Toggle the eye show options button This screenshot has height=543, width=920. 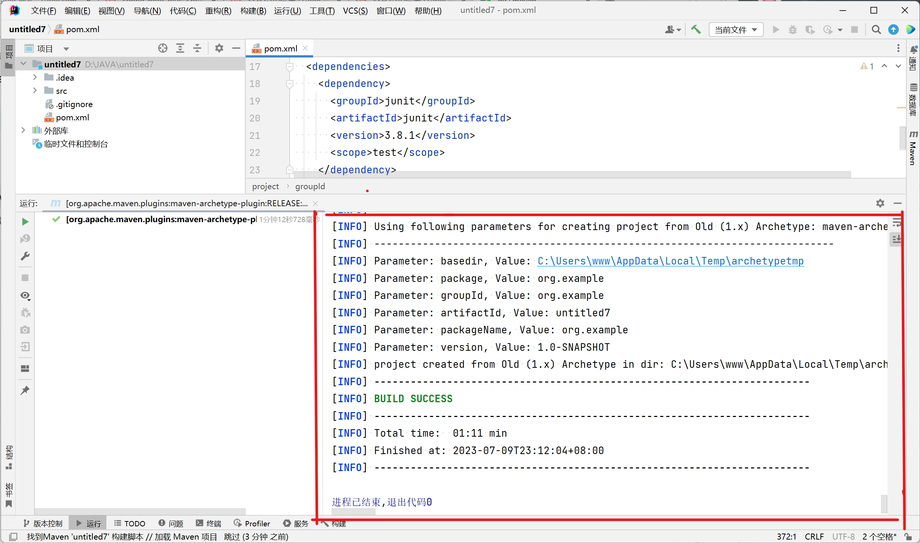(x=25, y=296)
